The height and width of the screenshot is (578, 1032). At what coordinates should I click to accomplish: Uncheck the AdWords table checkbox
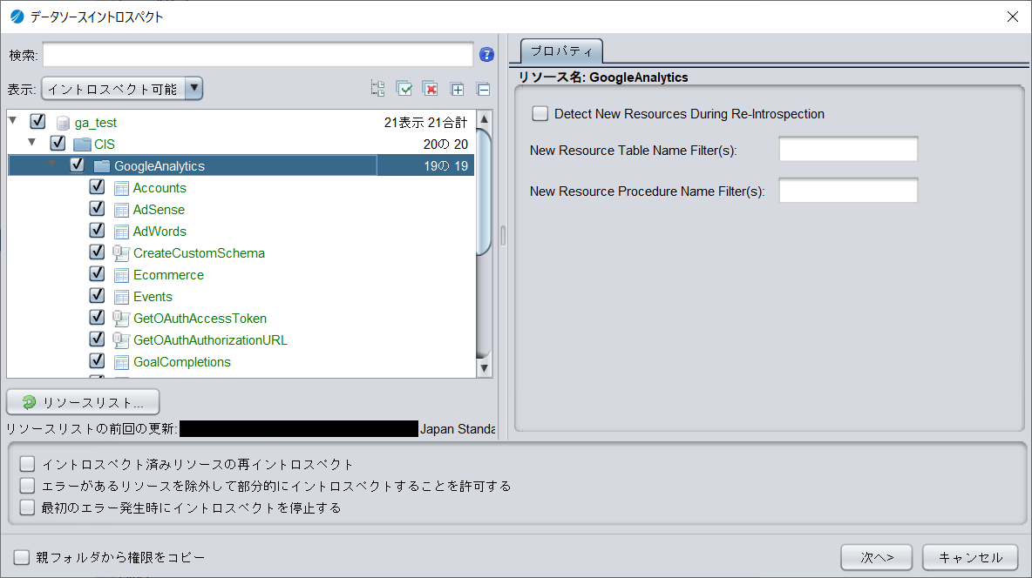(97, 230)
